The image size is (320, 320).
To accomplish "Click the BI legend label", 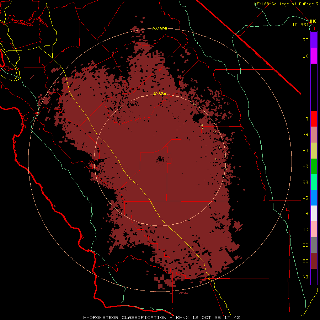I will click(x=305, y=261).
